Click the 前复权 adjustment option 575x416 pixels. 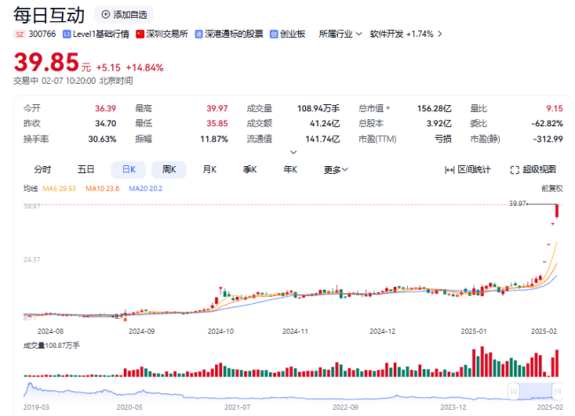point(552,188)
